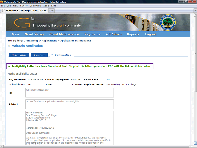Click the 11804 Sweettafe blvd. address line

[38, 118]
